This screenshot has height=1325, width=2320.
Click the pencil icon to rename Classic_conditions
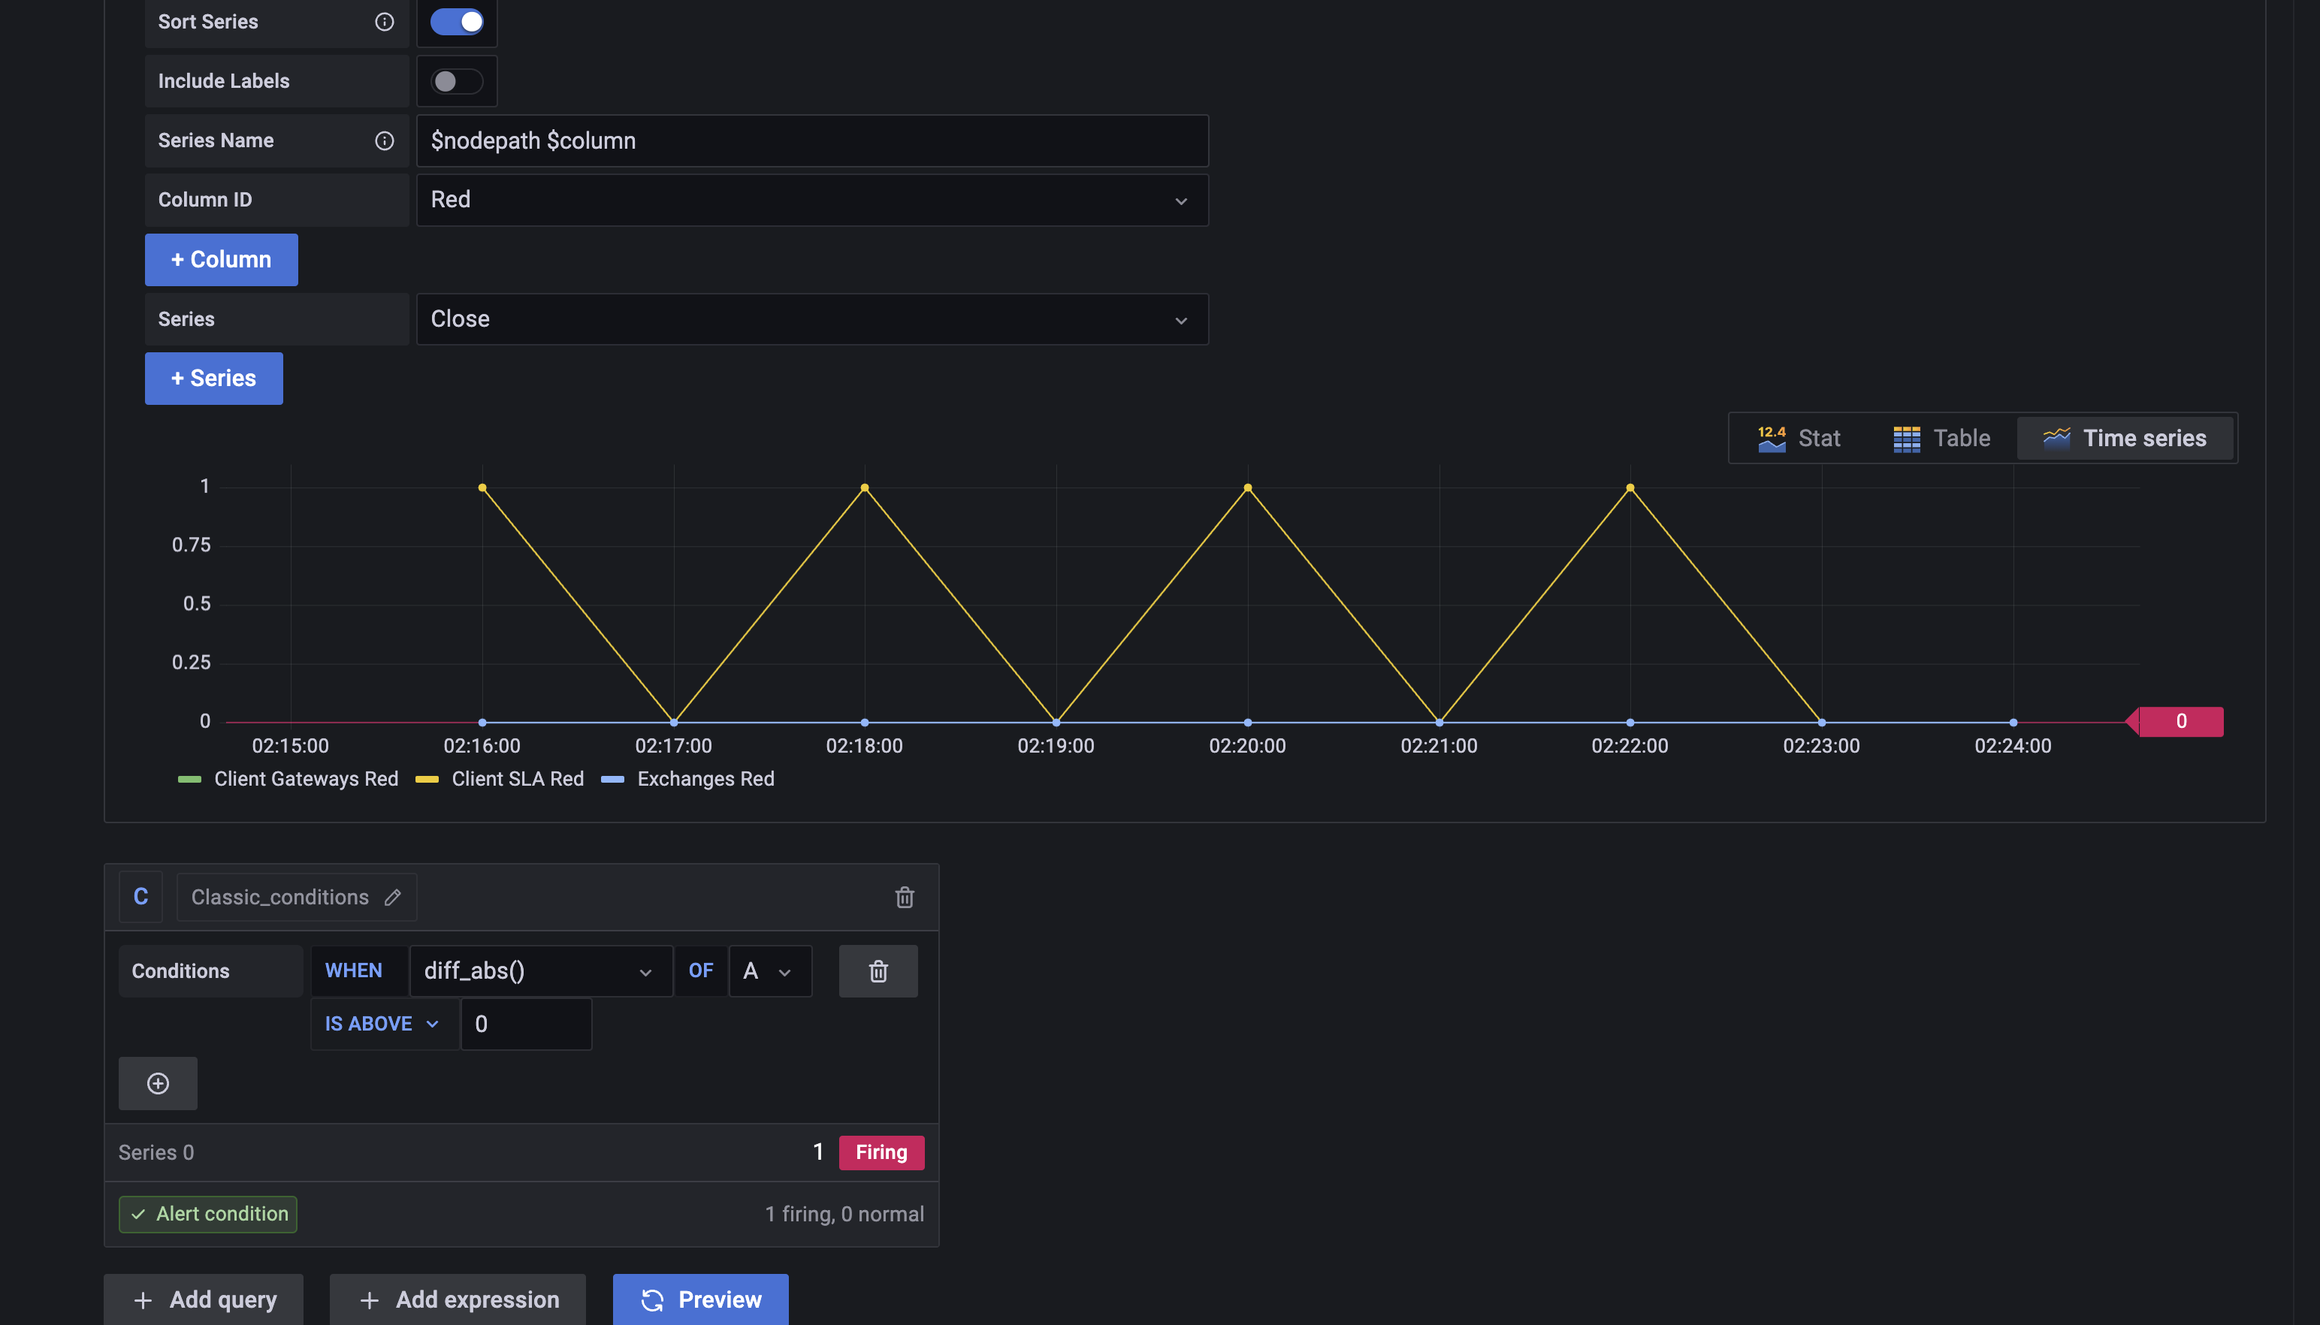[x=392, y=898]
